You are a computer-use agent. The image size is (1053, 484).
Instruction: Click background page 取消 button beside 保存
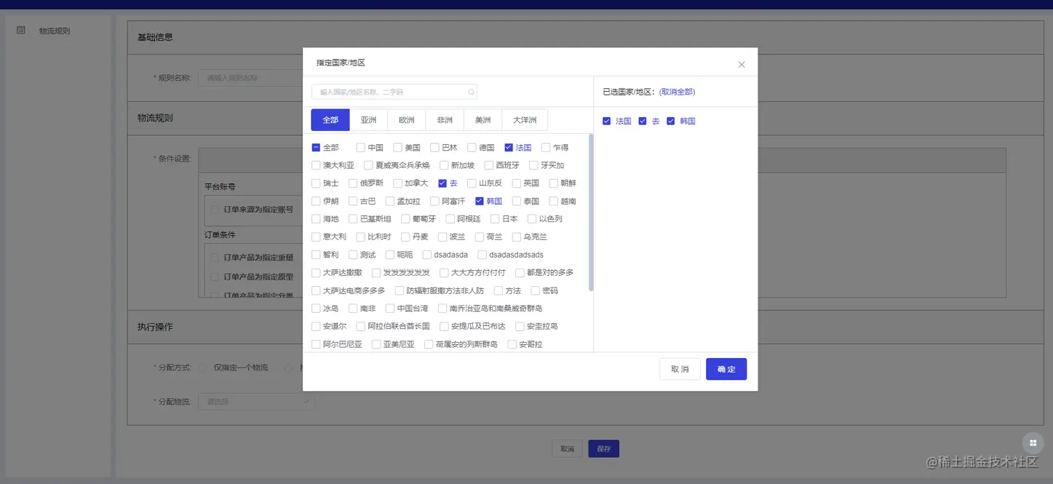point(567,449)
